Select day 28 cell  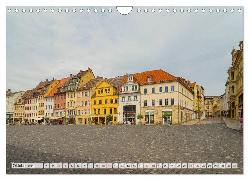(x=216, y=166)
